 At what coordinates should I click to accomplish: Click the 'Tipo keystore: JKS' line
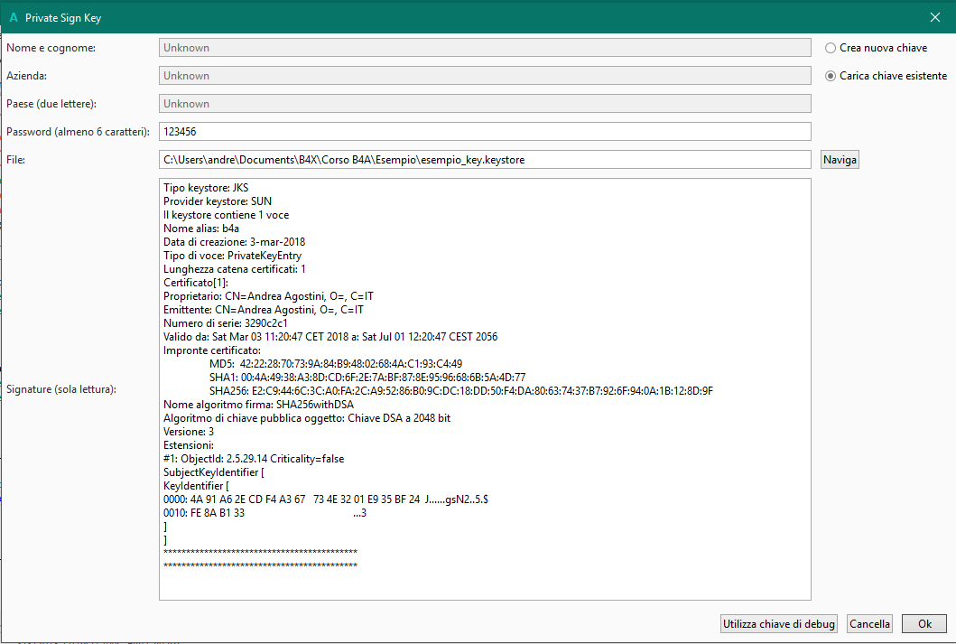point(206,188)
